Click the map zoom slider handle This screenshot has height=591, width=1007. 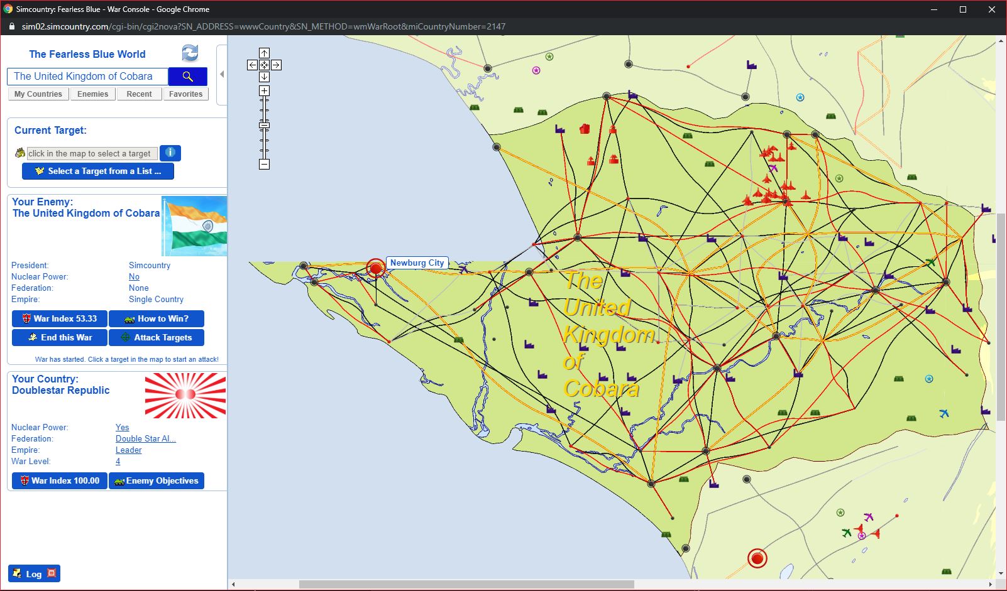click(x=265, y=126)
